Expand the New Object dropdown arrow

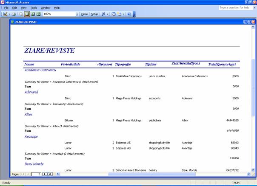[125, 14]
